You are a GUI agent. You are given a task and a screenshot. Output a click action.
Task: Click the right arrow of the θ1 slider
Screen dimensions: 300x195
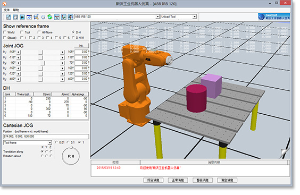(x=62, y=52)
